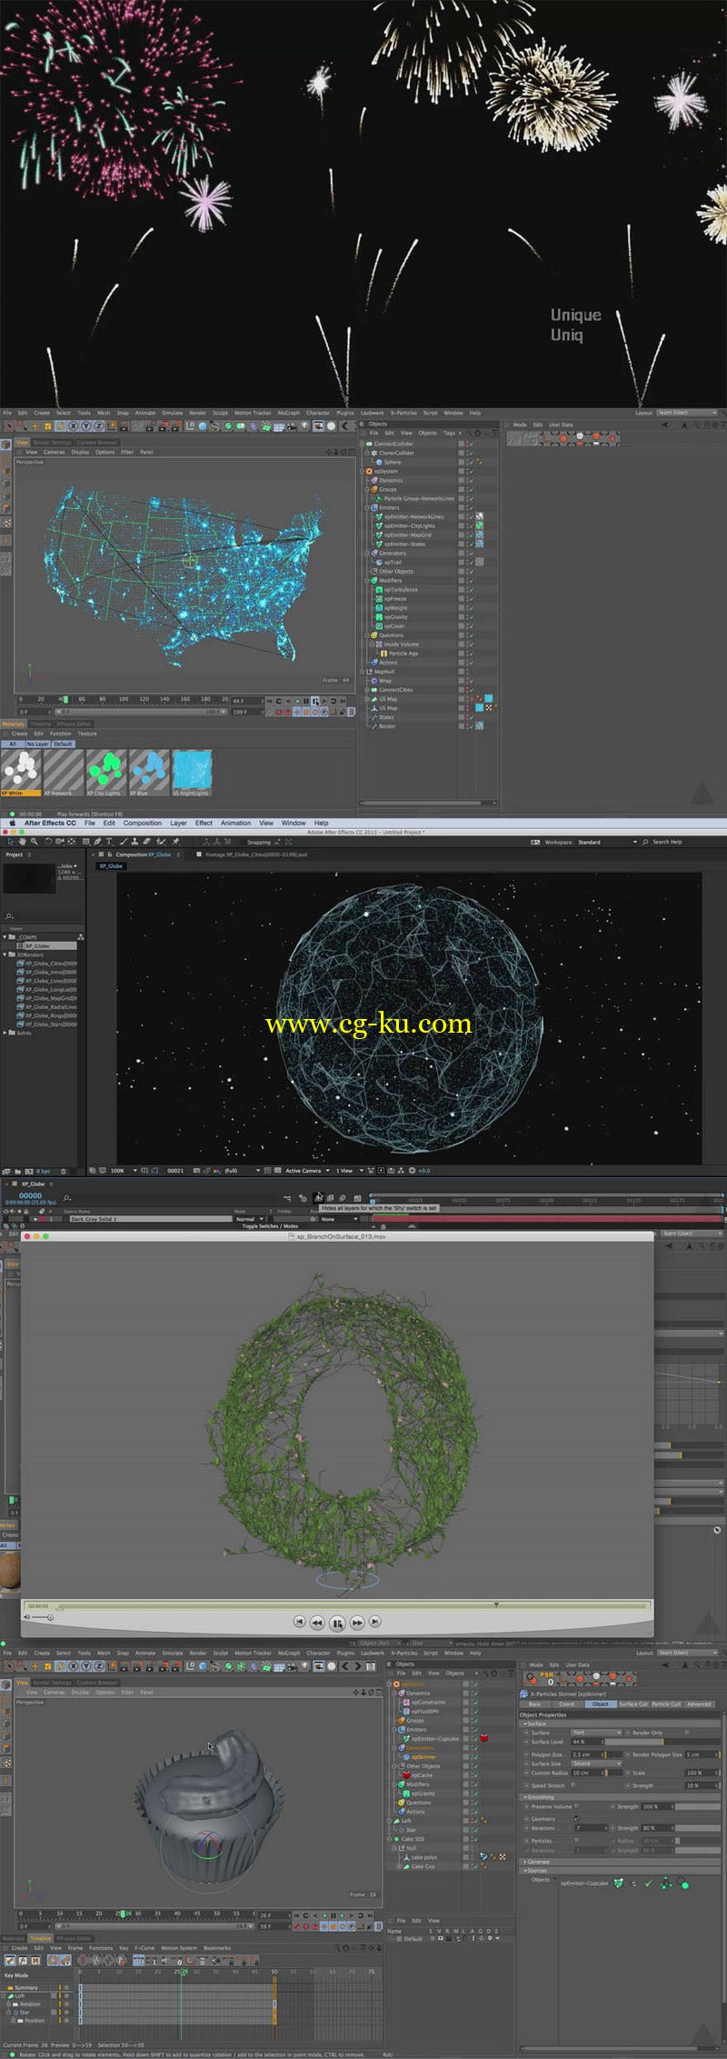The image size is (727, 2059).
Task: Open Effect menu in After Effects menu bar
Action: click(204, 823)
